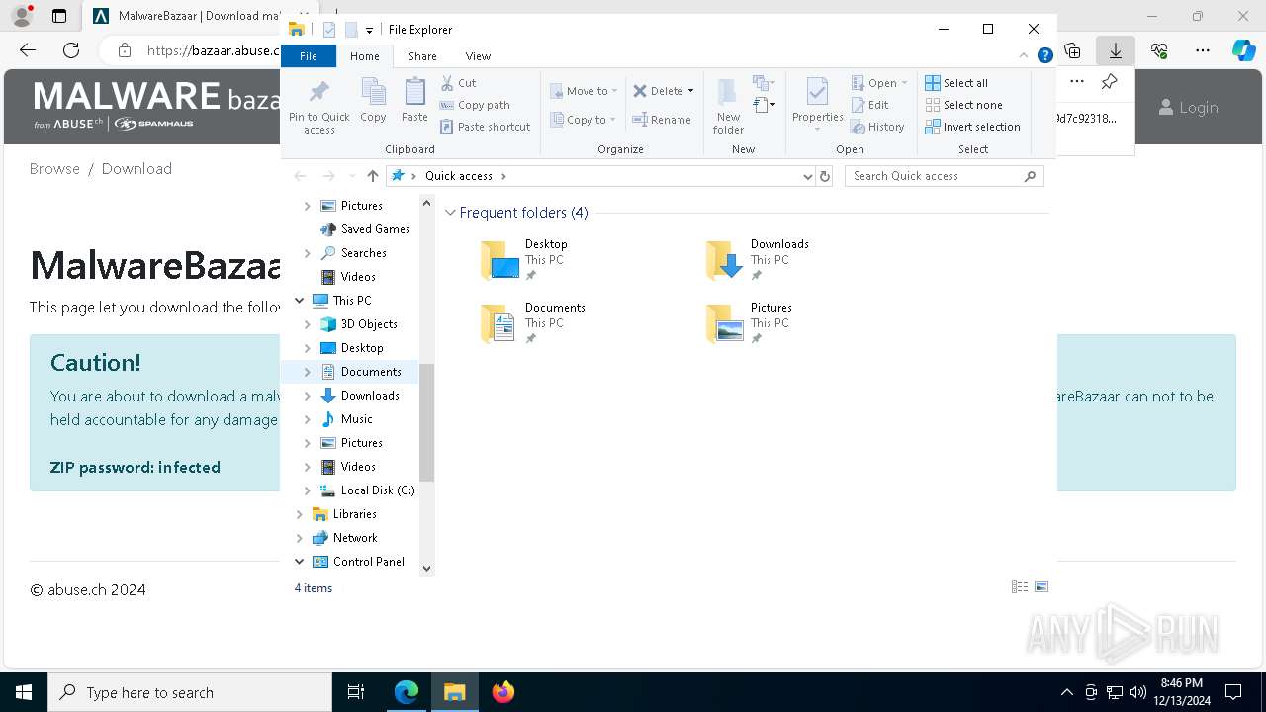This screenshot has height=712, width=1266.
Task: Click the volume icon in system tray
Action: [1138, 692]
